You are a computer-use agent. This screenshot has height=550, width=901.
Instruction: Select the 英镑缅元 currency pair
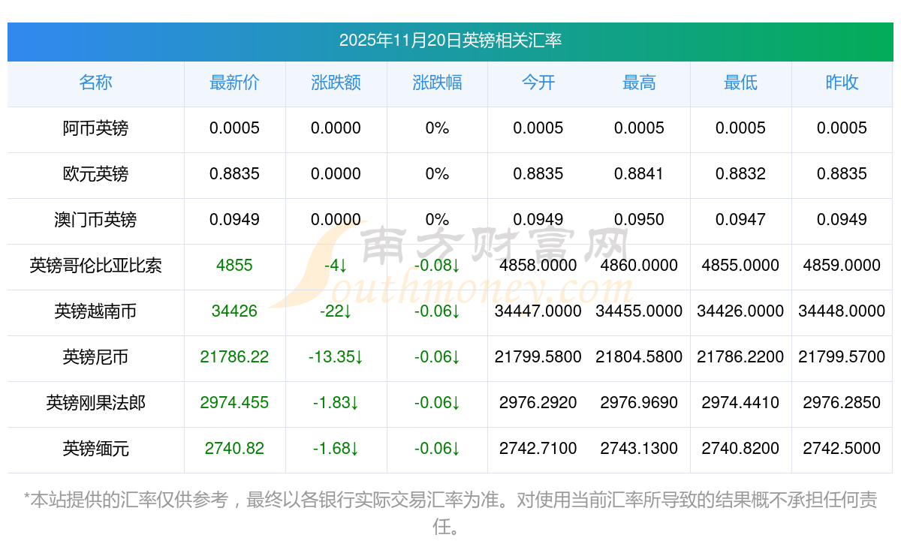95,449
